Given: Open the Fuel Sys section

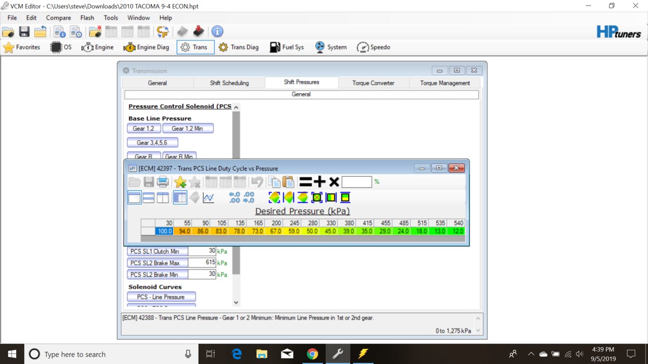Looking at the screenshot, I should click(287, 47).
